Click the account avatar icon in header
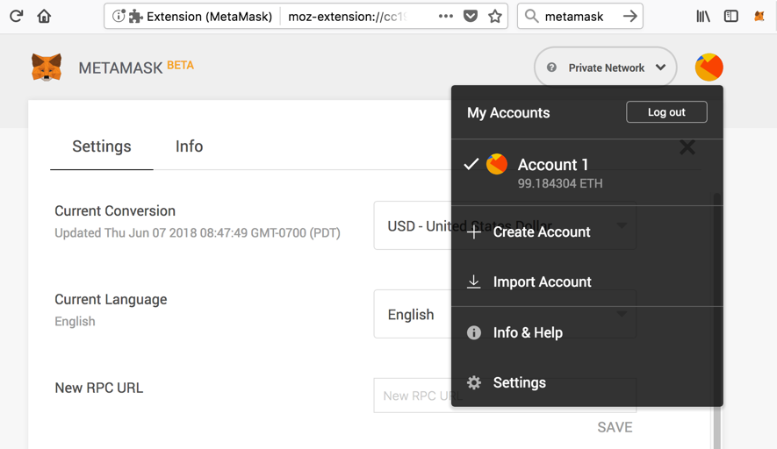 [x=709, y=68]
